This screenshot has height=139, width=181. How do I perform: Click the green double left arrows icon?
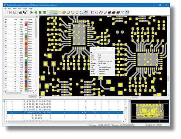tap(36, 12)
